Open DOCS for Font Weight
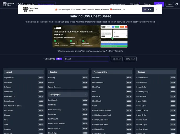 tap(85, 119)
